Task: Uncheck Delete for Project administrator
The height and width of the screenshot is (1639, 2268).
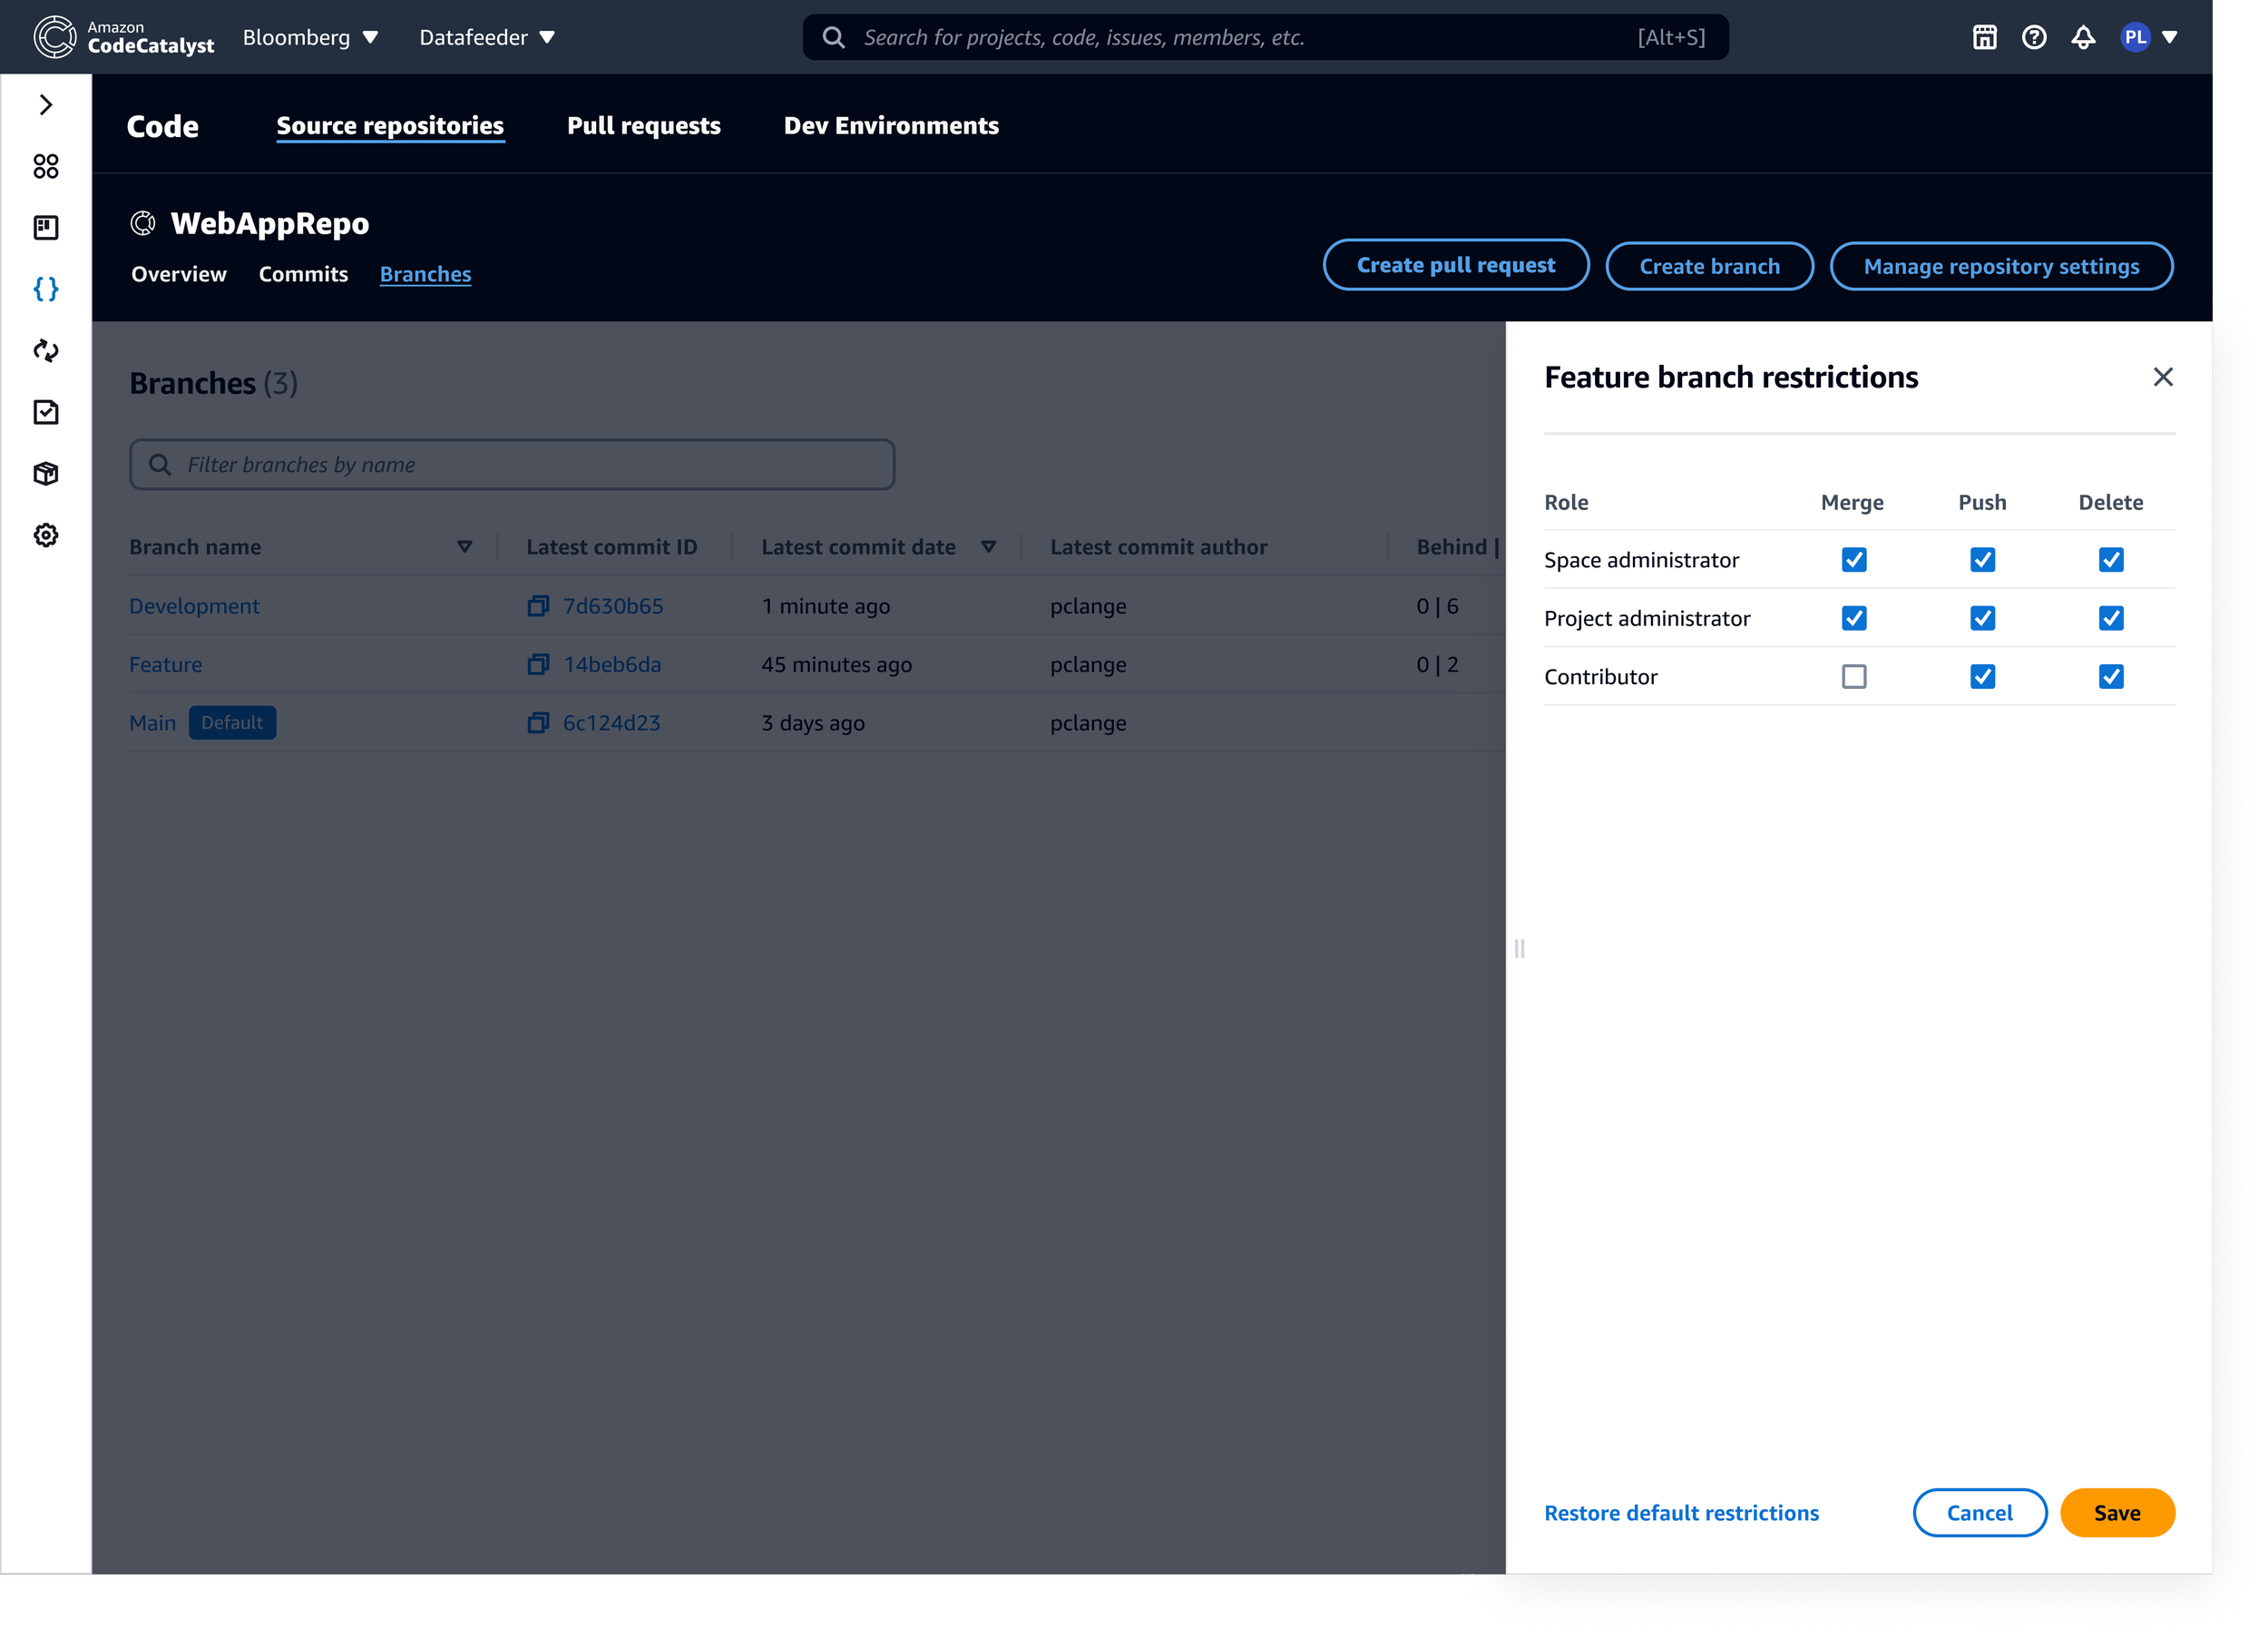Action: click(x=2111, y=618)
